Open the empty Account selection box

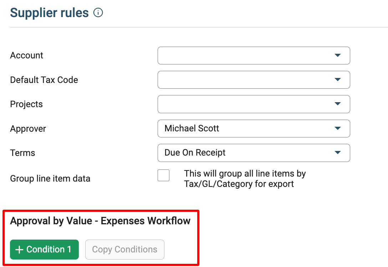(254, 56)
